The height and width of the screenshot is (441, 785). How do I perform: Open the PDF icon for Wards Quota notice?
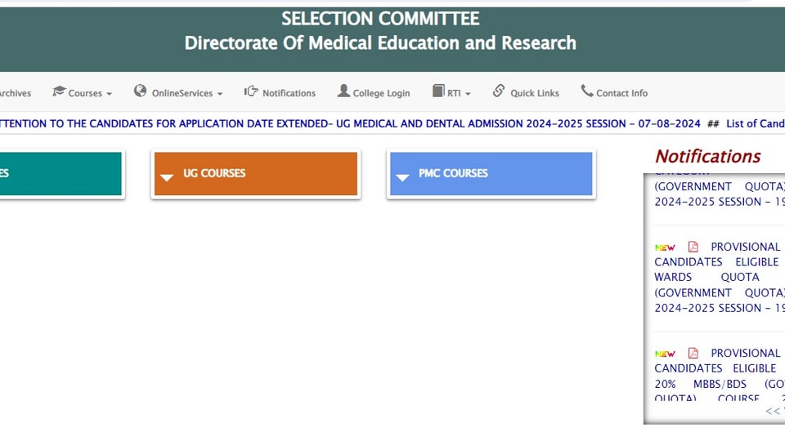click(693, 247)
